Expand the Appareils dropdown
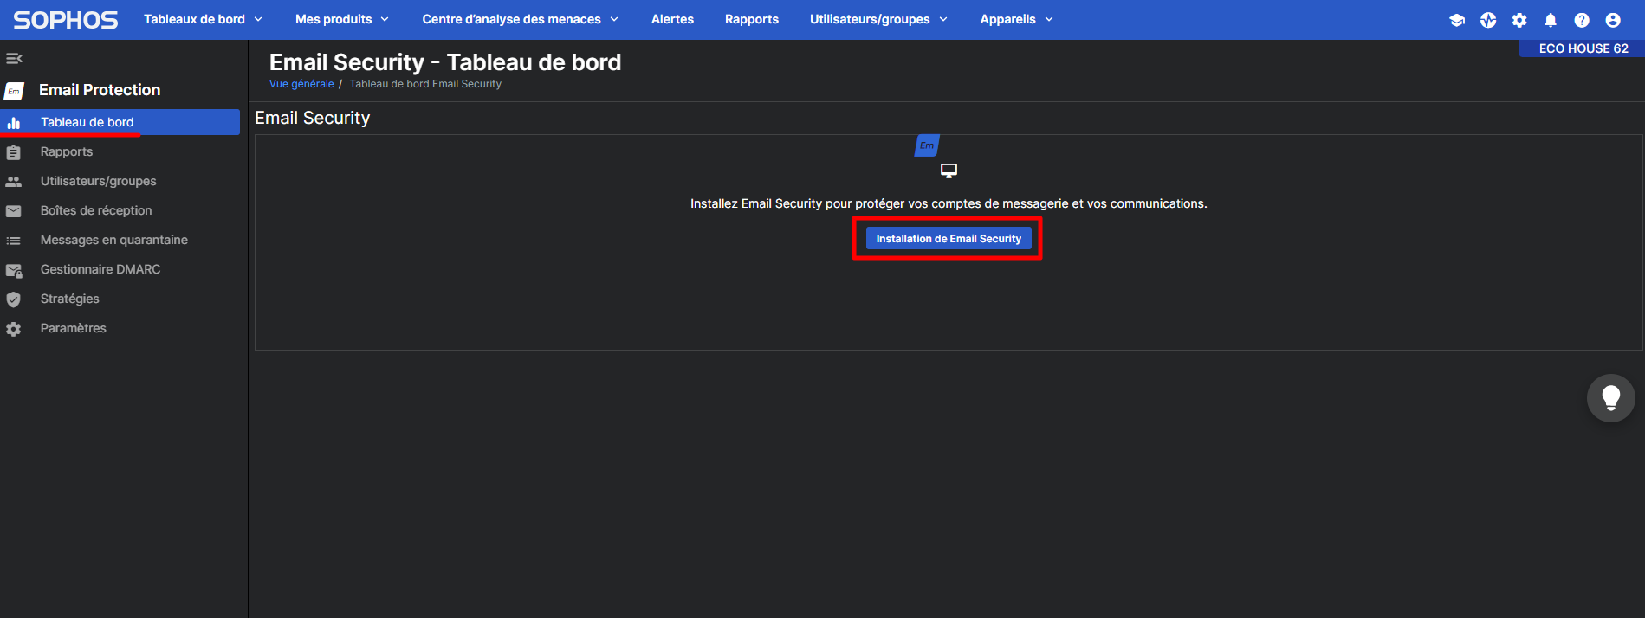The height and width of the screenshot is (618, 1645). (1016, 19)
